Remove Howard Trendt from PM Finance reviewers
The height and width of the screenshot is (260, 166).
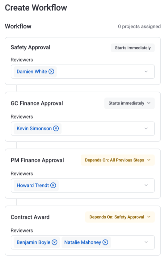53,185
